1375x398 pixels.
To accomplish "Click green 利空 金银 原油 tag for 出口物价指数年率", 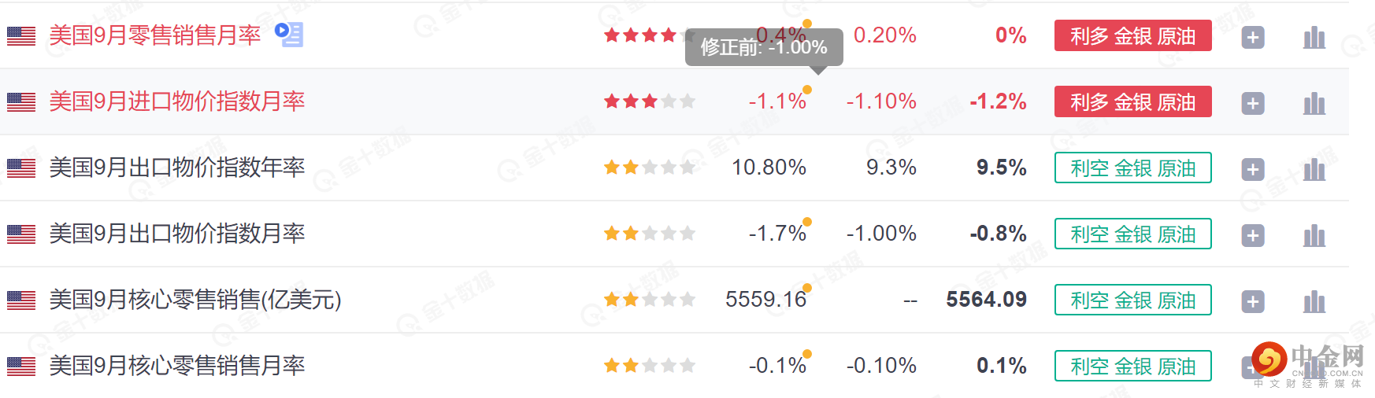I will coord(1132,168).
